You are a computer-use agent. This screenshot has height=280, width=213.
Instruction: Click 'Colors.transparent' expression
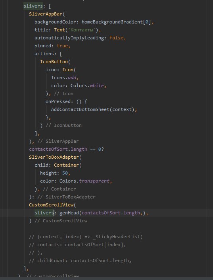click(84, 181)
